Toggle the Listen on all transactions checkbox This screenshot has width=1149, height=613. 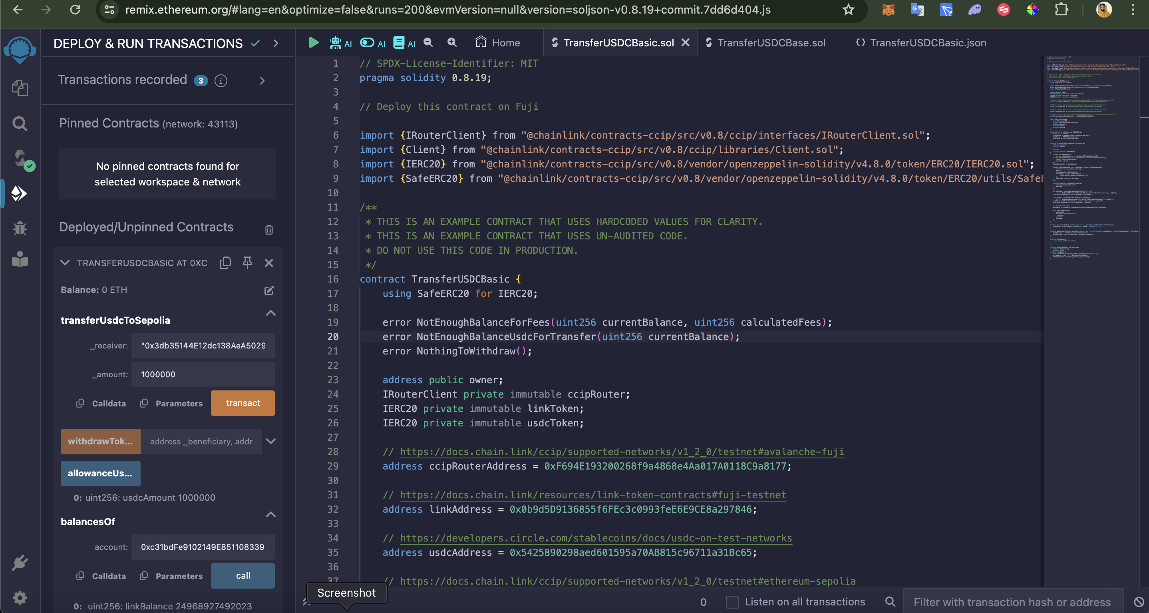pyautogui.click(x=730, y=601)
